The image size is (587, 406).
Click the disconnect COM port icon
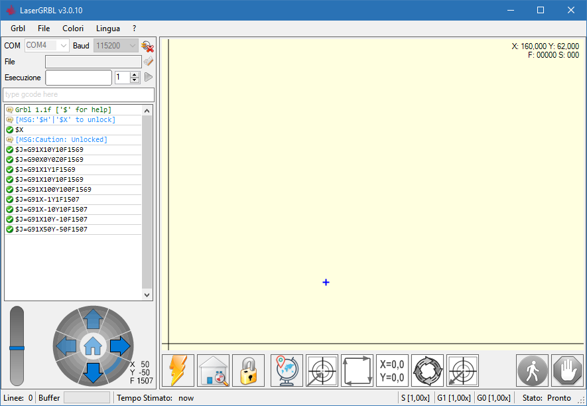tap(147, 46)
